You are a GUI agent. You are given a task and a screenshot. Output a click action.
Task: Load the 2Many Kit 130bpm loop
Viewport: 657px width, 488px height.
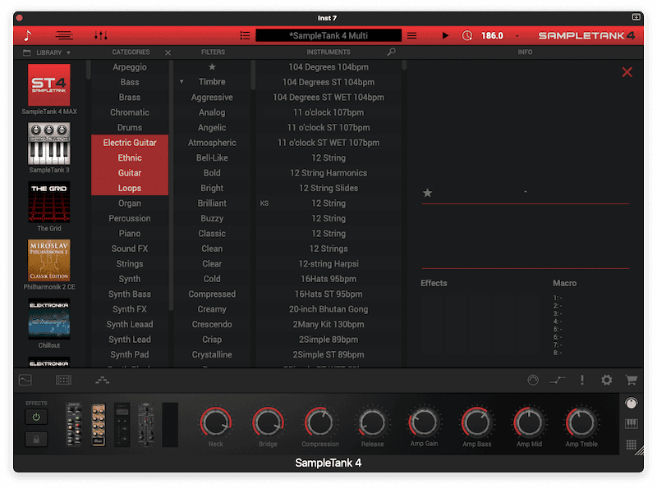[x=328, y=324]
